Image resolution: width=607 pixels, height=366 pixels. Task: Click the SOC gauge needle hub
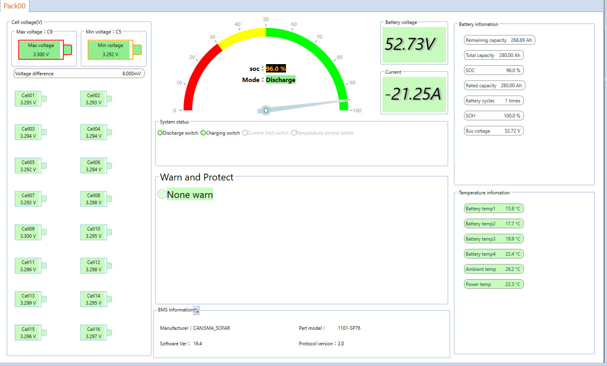266,110
